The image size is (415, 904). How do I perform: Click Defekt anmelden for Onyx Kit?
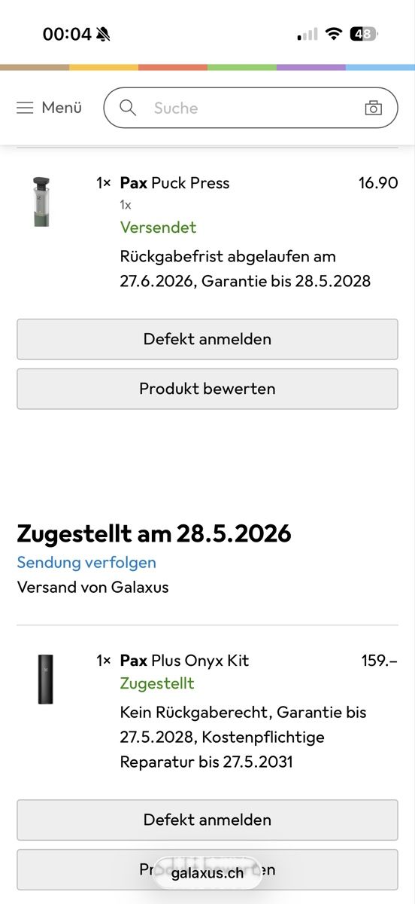[x=207, y=820]
